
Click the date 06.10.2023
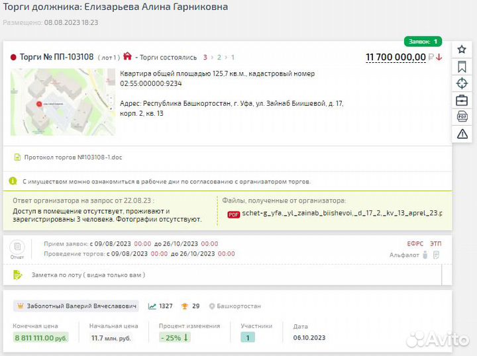(x=309, y=337)
